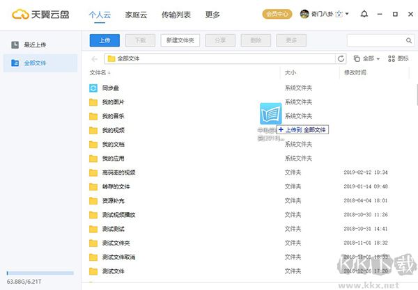
Task: Click the 上传到 全部文件 tooltip
Action: point(302,130)
